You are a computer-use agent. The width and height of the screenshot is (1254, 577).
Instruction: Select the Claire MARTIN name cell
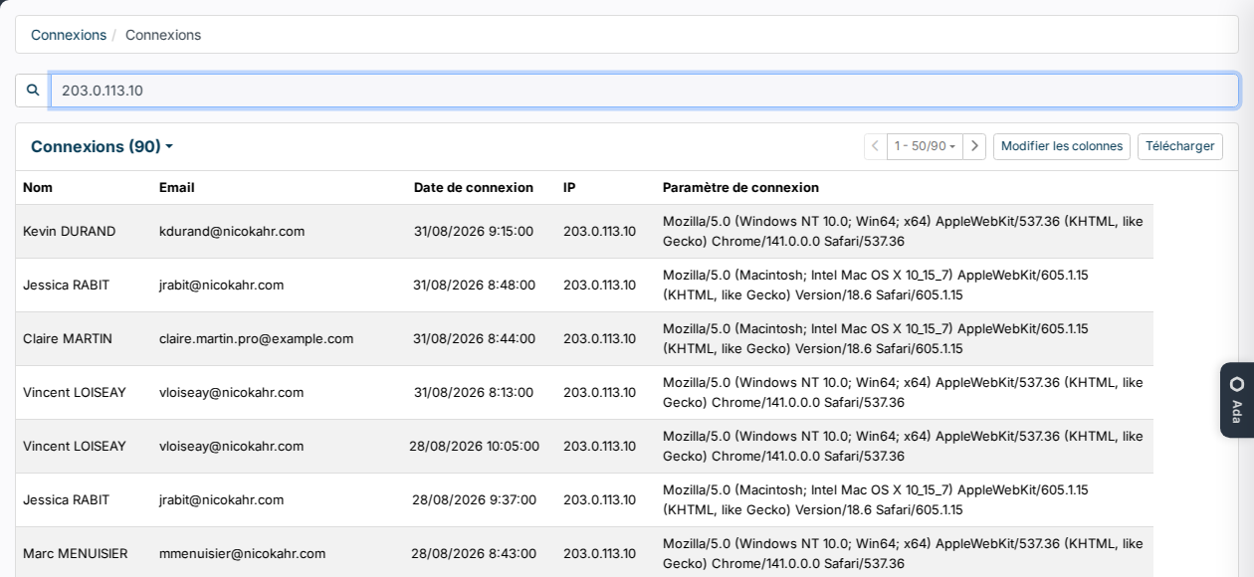(68, 338)
